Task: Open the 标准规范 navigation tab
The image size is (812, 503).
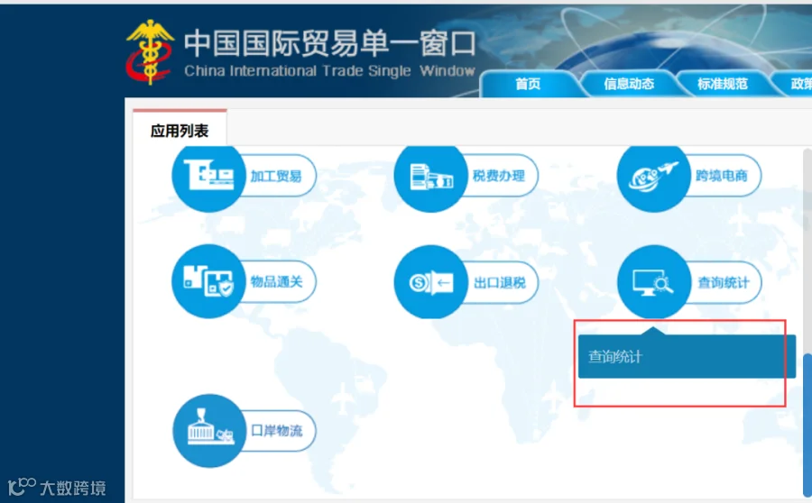Action: [x=723, y=84]
